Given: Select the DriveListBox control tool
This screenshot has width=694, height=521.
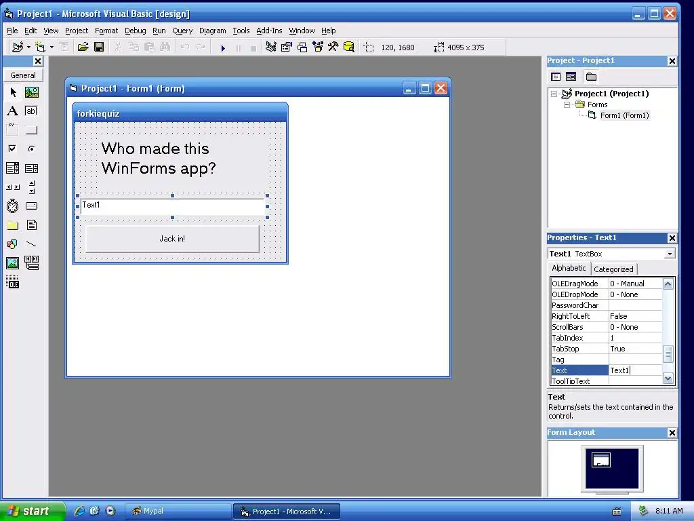Looking at the screenshot, I should click(x=31, y=206).
